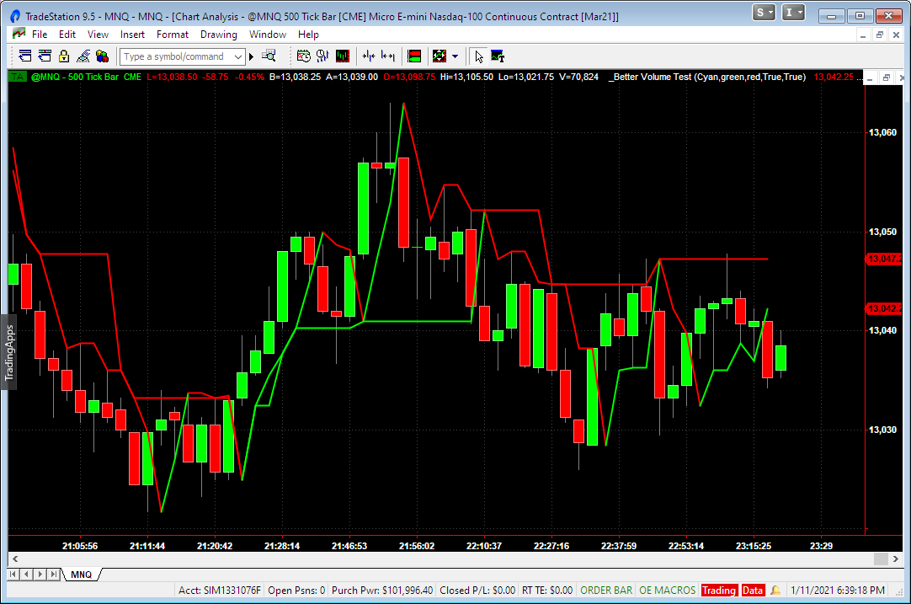Click the ORDER BAR button

click(606, 590)
